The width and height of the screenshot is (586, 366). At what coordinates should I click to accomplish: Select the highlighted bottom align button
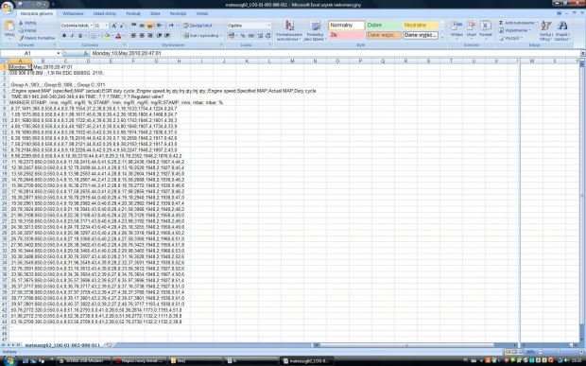coord(150,26)
